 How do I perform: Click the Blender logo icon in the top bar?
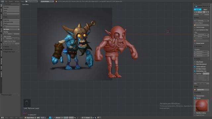(56, 1)
